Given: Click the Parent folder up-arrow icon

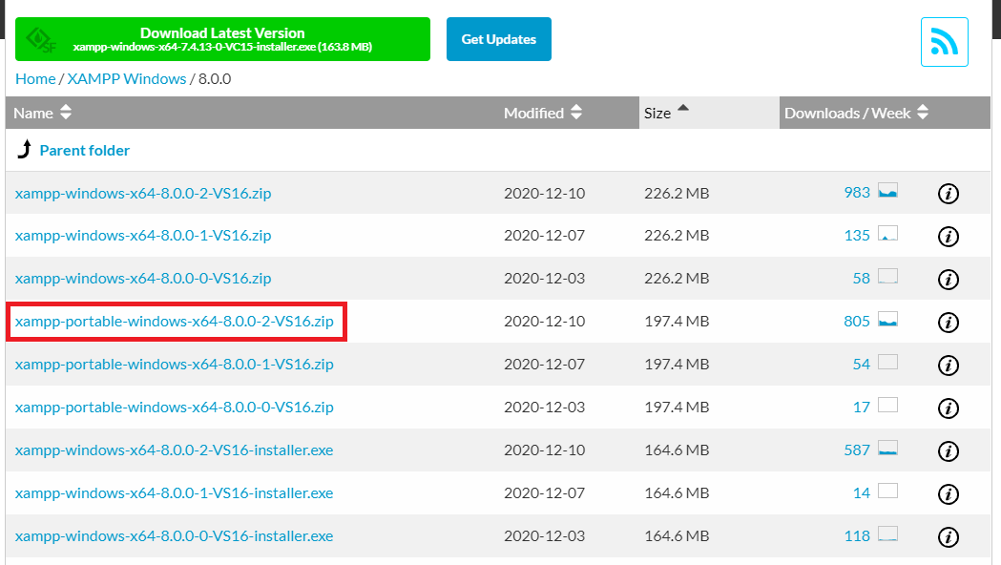Looking at the screenshot, I should [24, 150].
